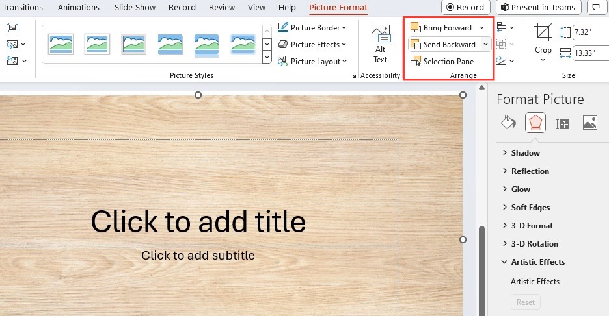Screen dimensions: 609x316
Task: Open the Review ribbon tab
Action: (x=222, y=7)
